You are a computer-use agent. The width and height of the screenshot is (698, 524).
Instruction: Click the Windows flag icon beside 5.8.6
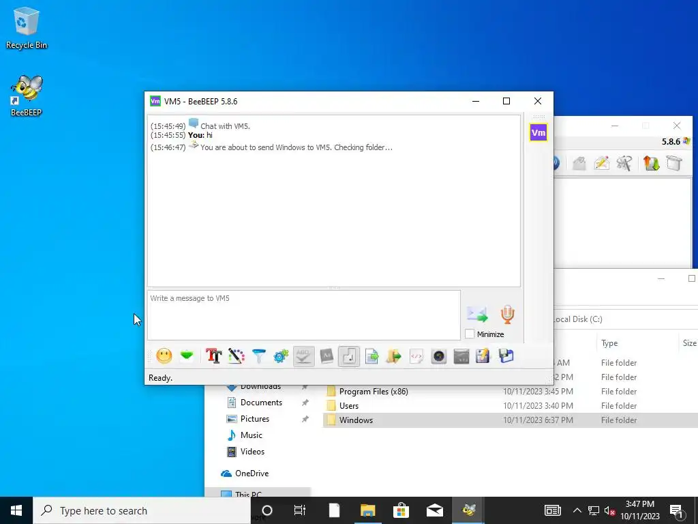687,141
